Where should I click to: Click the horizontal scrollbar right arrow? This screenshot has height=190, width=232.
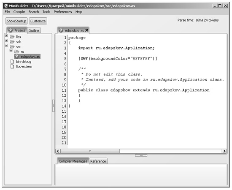[x=224, y=151]
